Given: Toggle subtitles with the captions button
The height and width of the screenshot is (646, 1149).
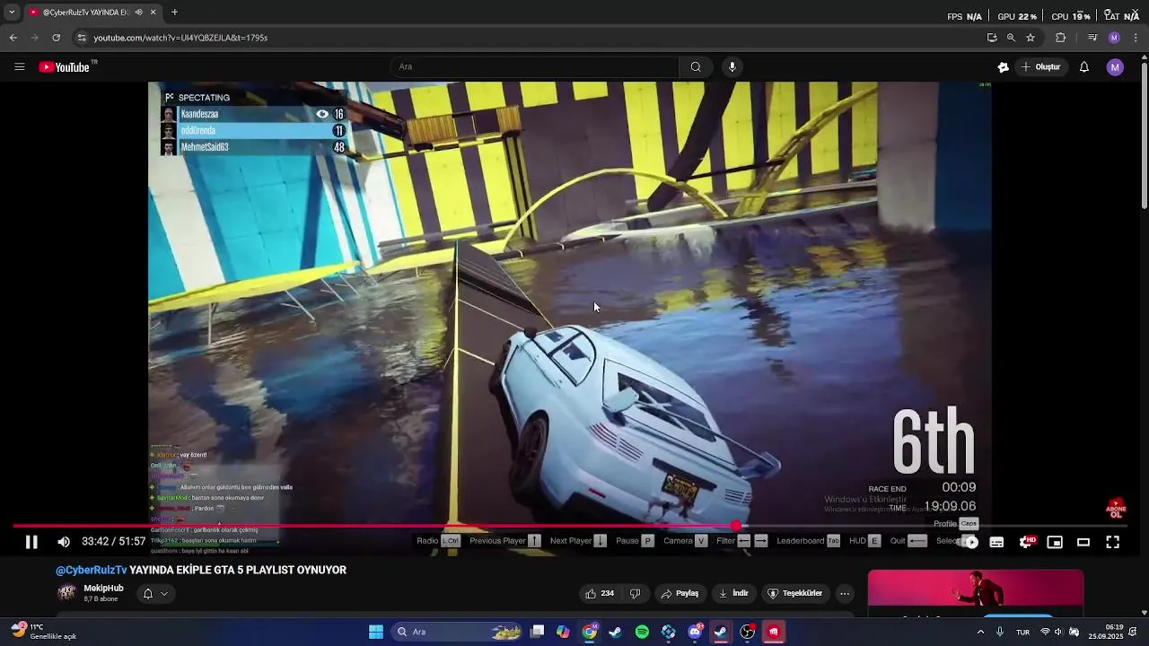Looking at the screenshot, I should [x=996, y=542].
